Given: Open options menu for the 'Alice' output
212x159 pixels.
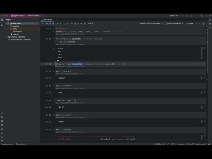Looking at the screenshot, I should (x=204, y=78).
